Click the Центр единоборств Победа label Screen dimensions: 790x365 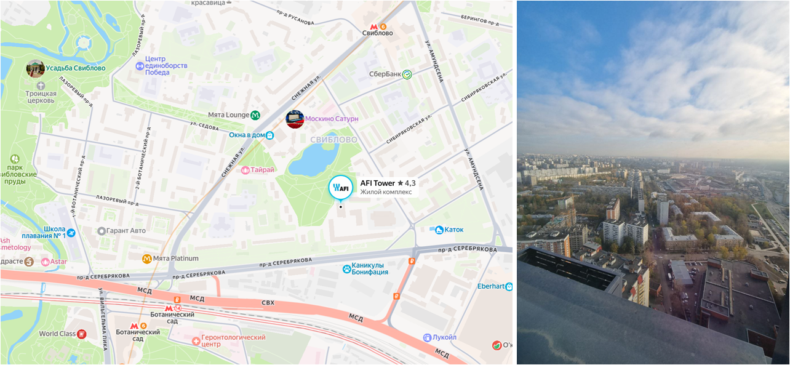tap(166, 66)
